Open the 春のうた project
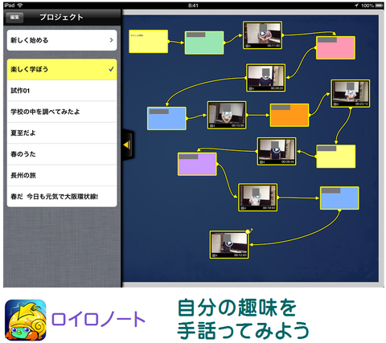 [x=62, y=154]
